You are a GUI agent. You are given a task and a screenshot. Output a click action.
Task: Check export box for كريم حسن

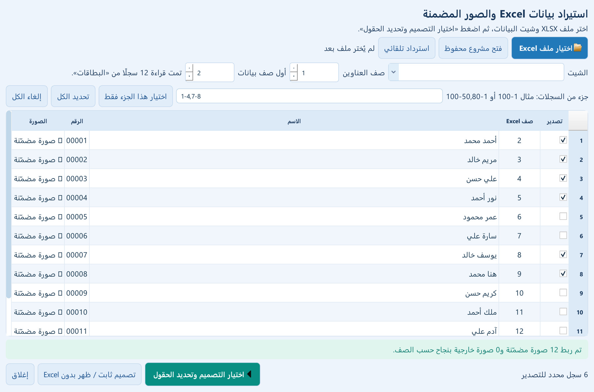[x=563, y=293]
